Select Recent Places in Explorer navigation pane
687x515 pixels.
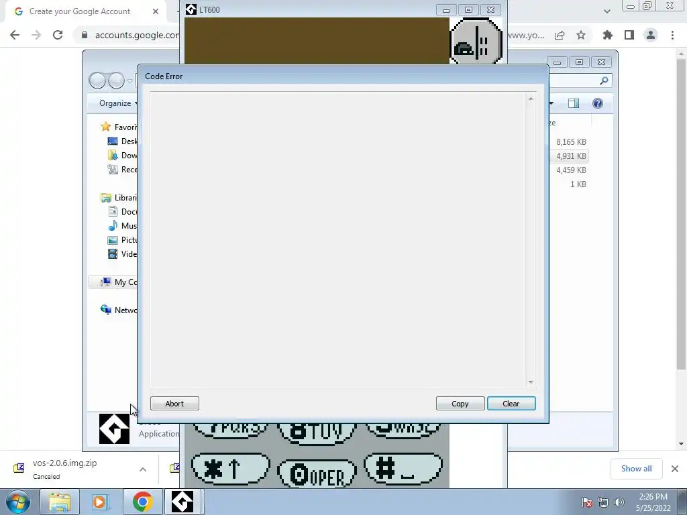click(x=122, y=169)
